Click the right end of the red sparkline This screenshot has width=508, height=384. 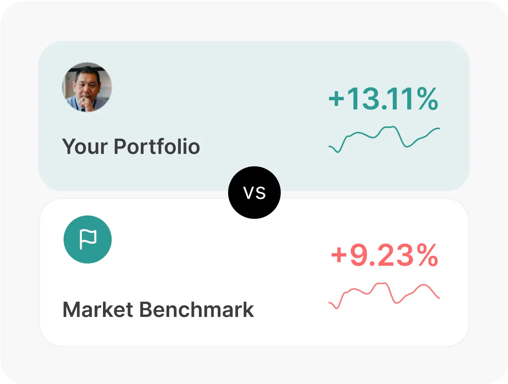(x=439, y=298)
